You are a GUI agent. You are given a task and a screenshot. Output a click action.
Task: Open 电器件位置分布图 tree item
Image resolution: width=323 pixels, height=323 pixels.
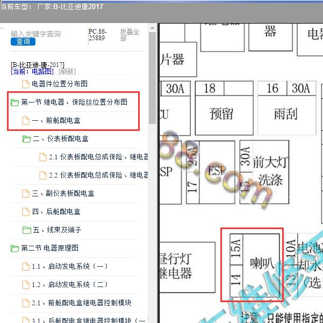click(x=60, y=84)
